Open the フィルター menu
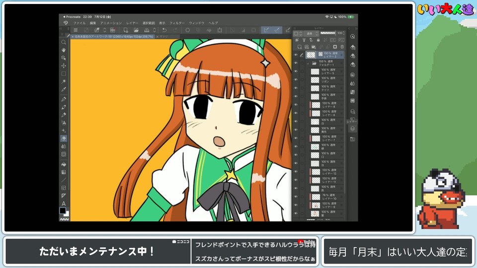 click(177, 23)
